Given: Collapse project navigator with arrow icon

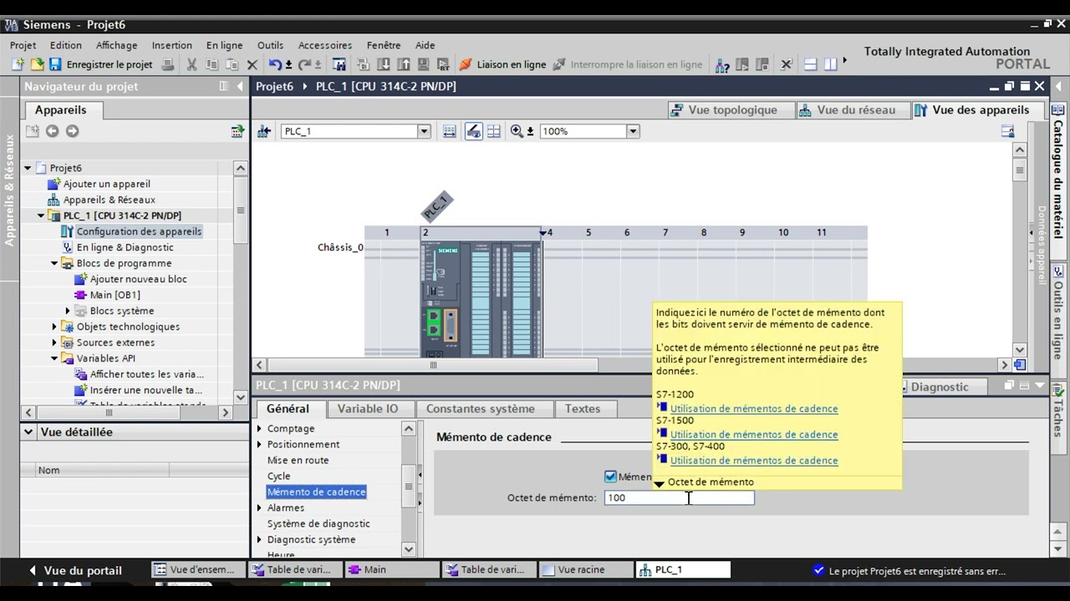Looking at the screenshot, I should pyautogui.click(x=240, y=86).
